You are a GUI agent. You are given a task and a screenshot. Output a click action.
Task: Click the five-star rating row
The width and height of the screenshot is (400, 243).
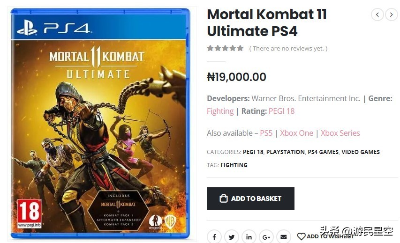pos(226,48)
